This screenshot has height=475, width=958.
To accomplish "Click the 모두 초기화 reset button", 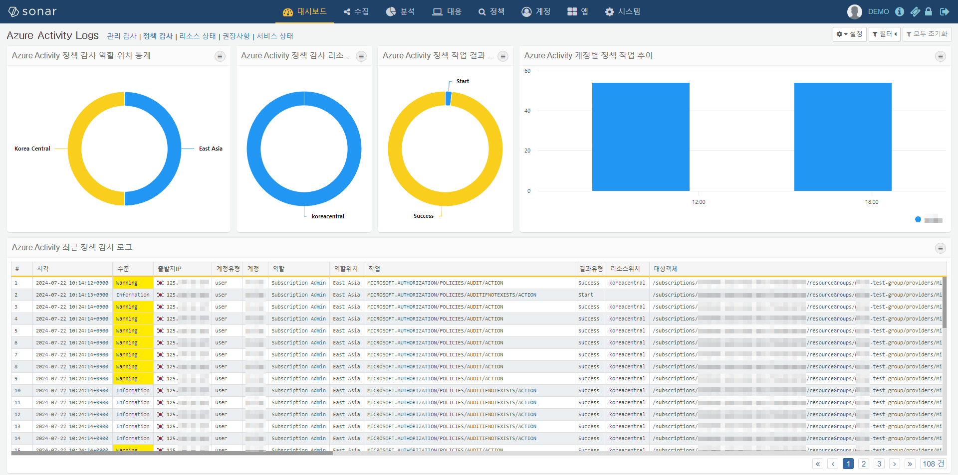I will click(927, 34).
